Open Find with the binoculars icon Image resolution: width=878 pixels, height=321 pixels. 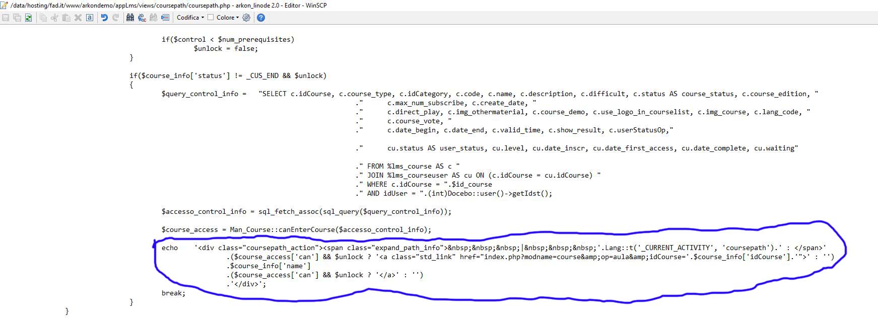click(x=130, y=18)
